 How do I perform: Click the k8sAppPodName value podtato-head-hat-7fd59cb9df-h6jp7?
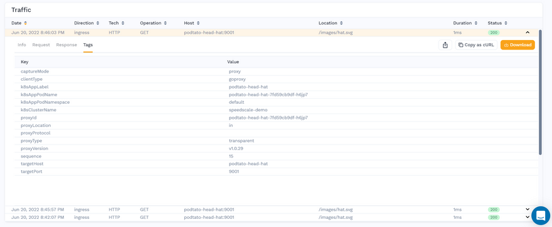pyautogui.click(x=268, y=94)
